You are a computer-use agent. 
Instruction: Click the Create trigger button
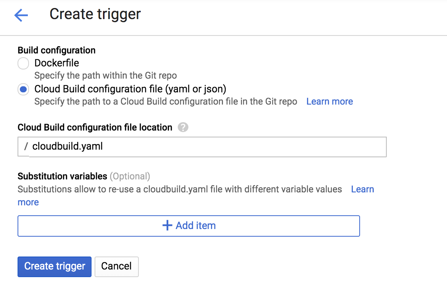(x=55, y=266)
